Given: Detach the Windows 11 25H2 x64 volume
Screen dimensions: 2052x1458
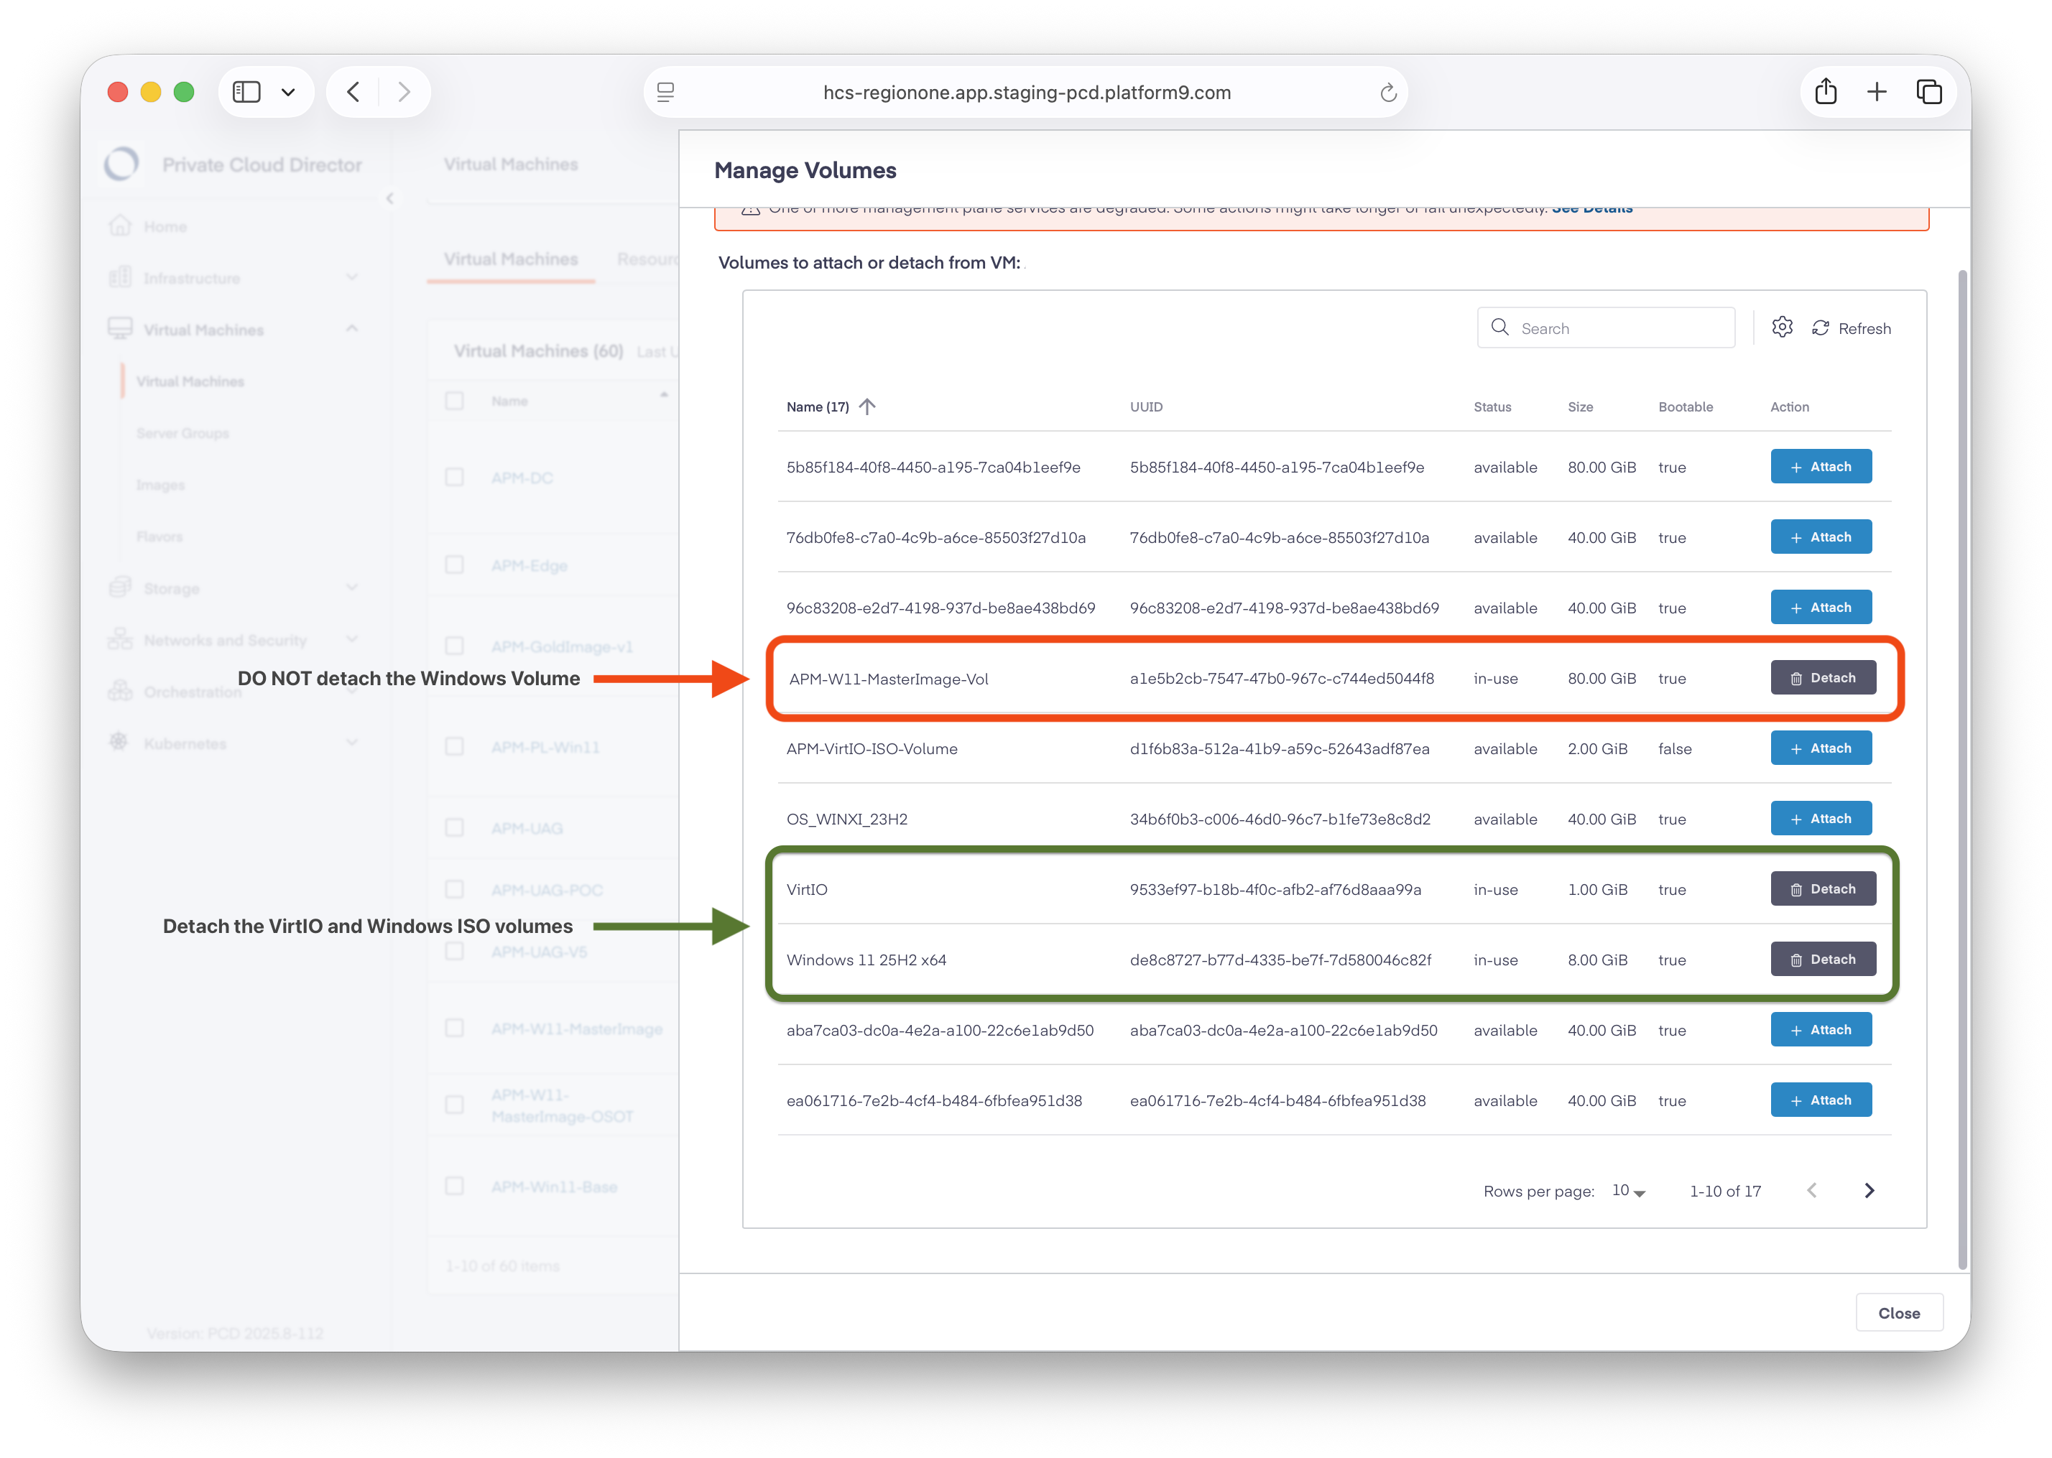Looking at the screenshot, I should click(x=1823, y=960).
